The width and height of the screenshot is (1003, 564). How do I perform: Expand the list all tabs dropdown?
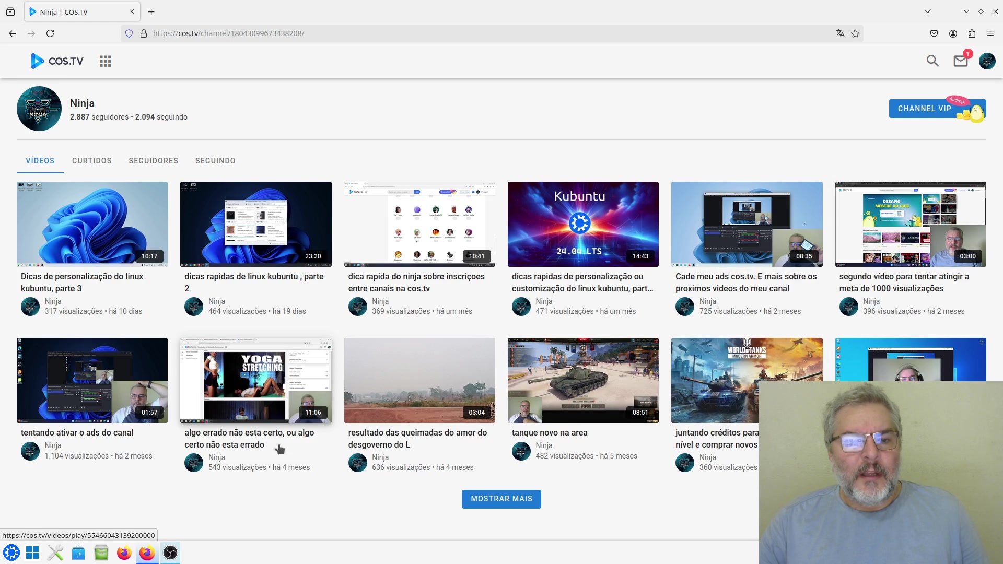coord(928,11)
